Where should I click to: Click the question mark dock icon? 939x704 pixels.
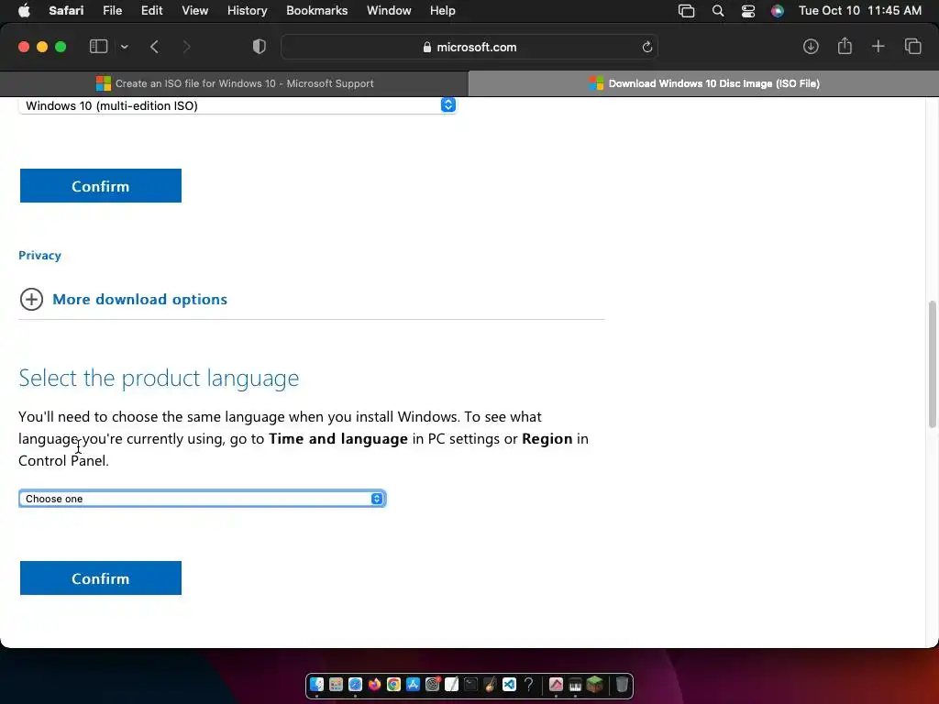[528, 684]
